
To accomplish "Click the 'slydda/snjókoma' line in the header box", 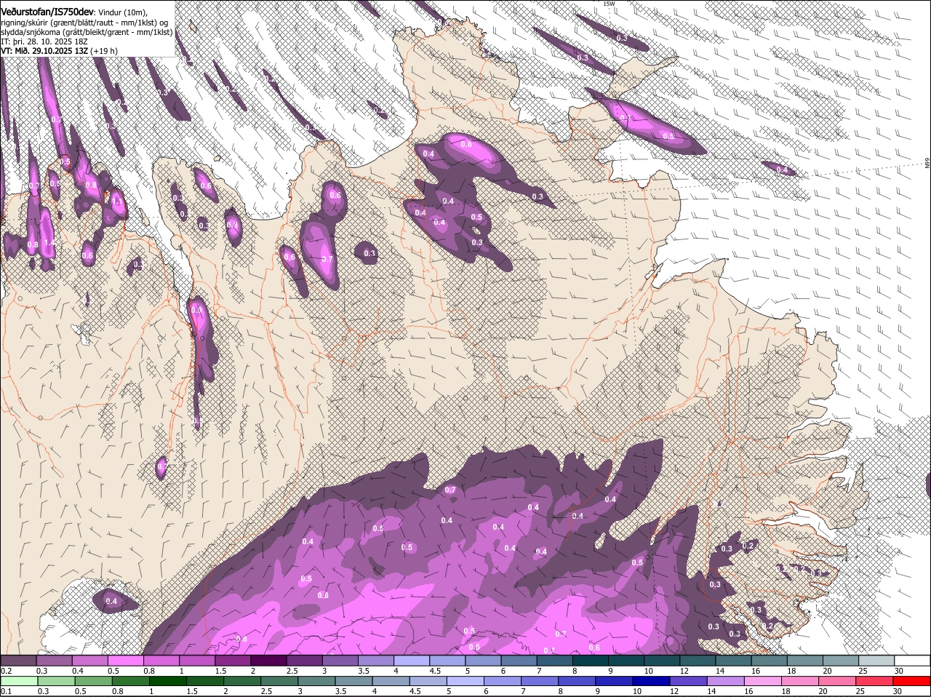I will 87,32.
